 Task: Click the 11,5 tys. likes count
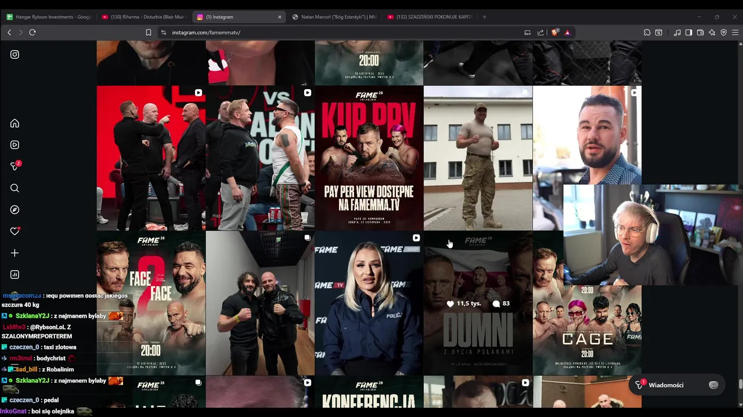pyautogui.click(x=464, y=303)
